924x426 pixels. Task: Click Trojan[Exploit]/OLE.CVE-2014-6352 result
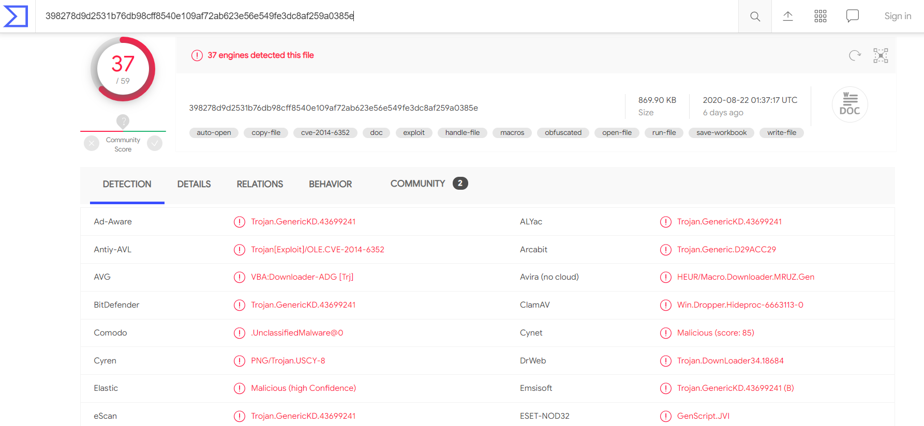pos(318,250)
